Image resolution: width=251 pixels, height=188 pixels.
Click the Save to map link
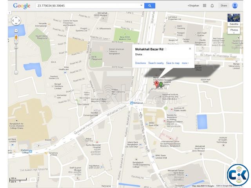pyautogui.click(x=173, y=63)
